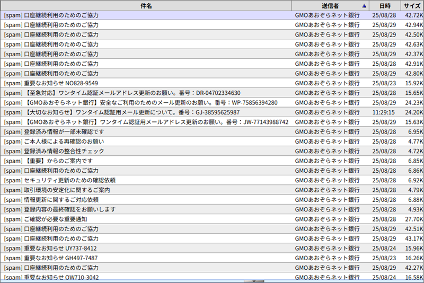The height and width of the screenshot is (283, 424).
Task: Open ご確認が必要な重要通知 message
Action: [212, 219]
